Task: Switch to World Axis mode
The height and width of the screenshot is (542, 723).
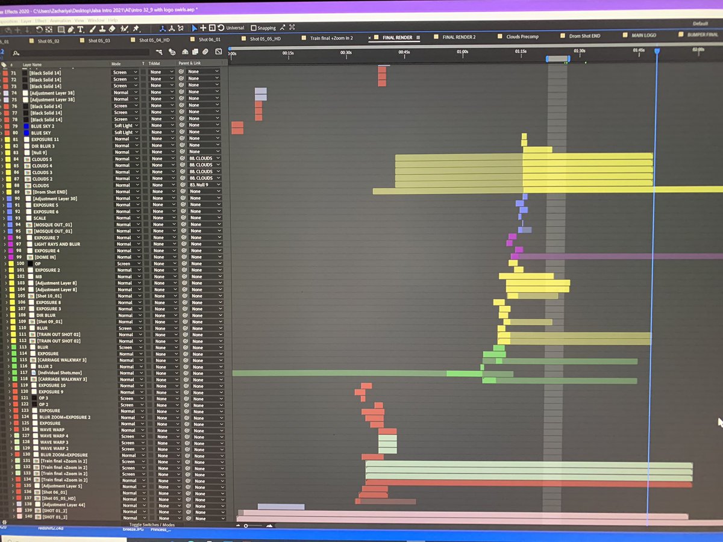Action: tap(172, 28)
